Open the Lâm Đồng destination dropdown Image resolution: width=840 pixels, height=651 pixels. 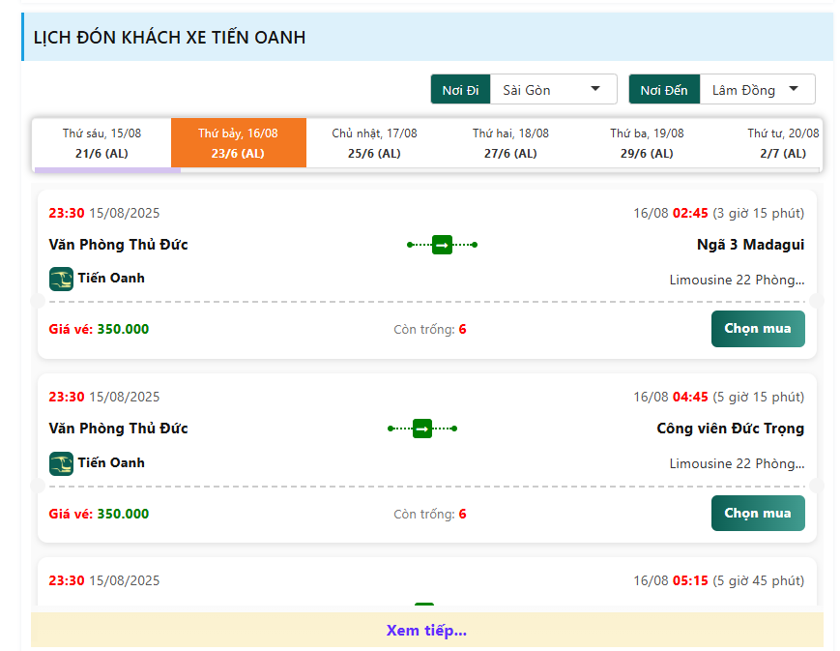pyautogui.click(x=757, y=90)
